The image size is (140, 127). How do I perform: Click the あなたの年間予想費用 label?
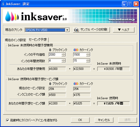[31, 69]
